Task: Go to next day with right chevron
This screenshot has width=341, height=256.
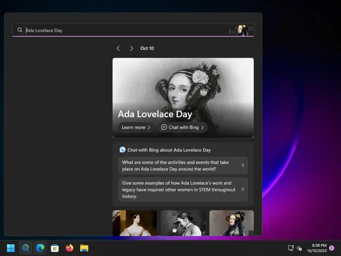Action: tap(131, 48)
